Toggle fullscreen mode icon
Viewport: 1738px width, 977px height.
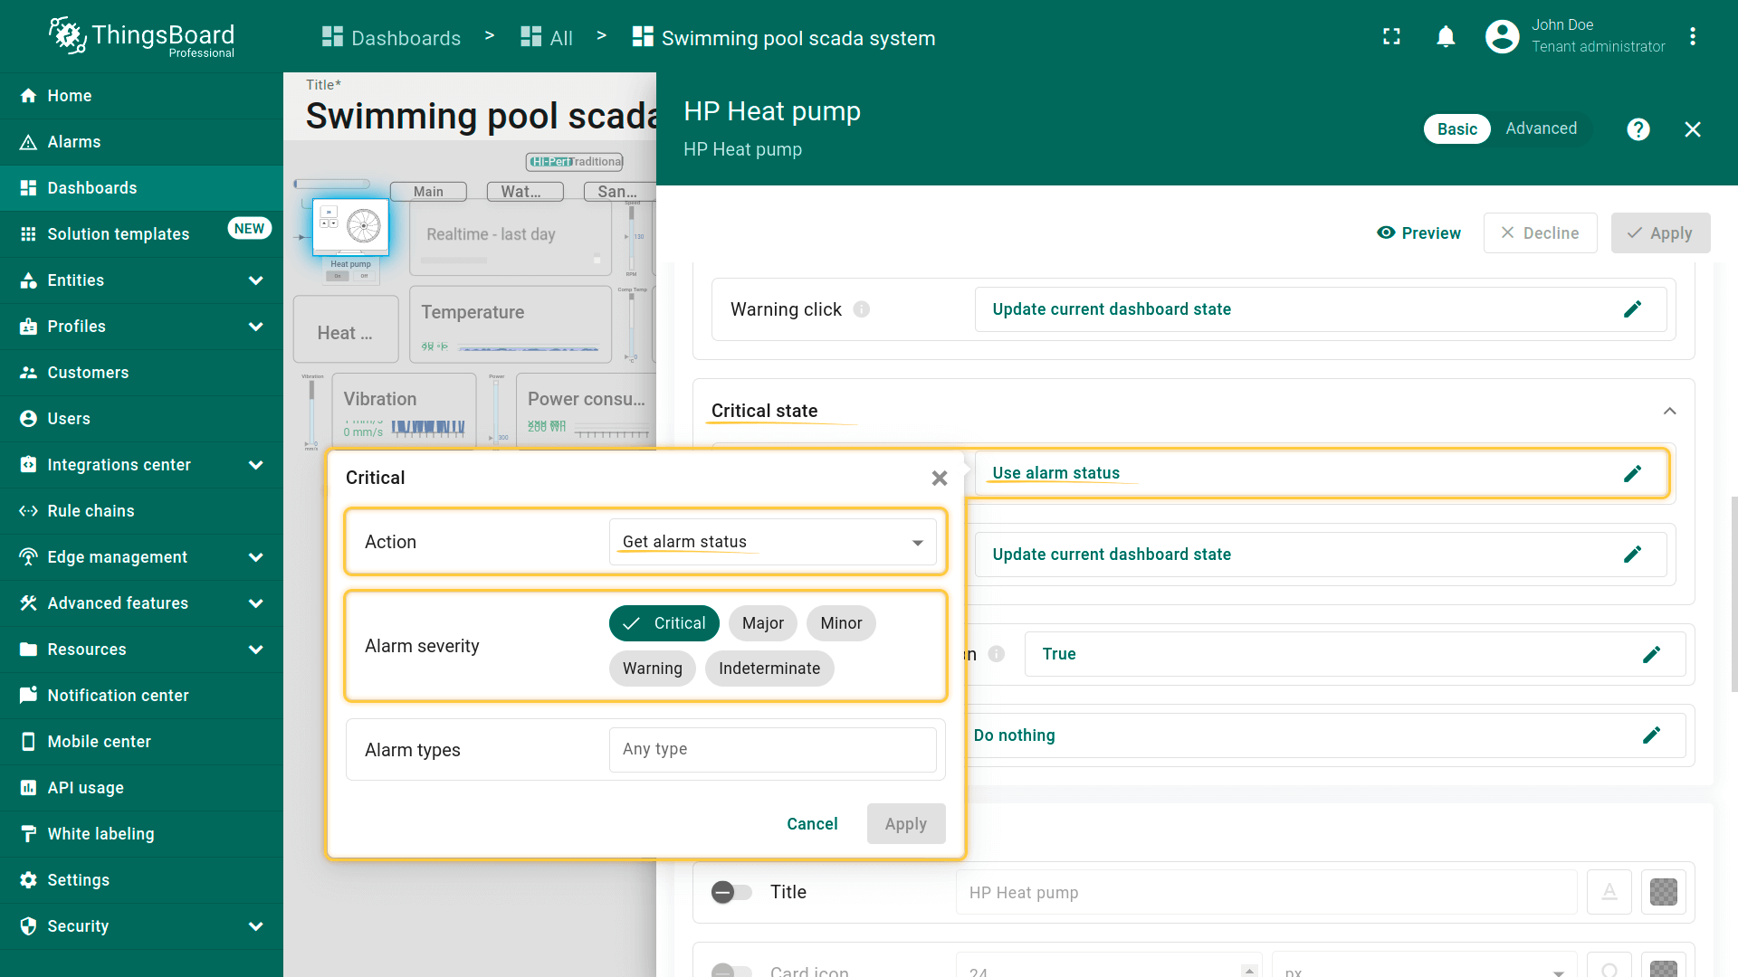coord(1391,36)
